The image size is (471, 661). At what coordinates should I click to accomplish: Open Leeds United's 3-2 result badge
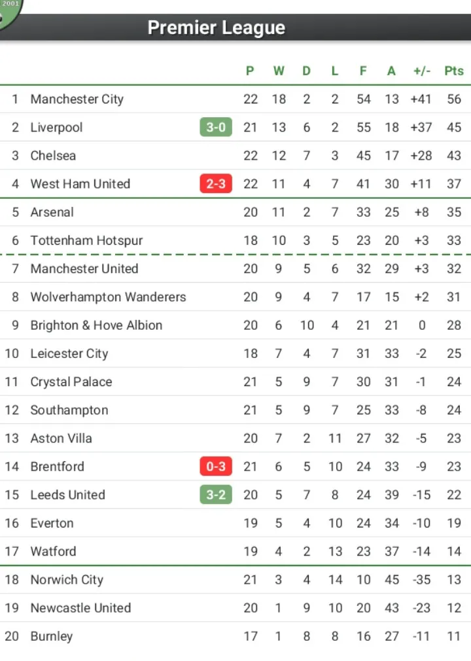pos(216,495)
